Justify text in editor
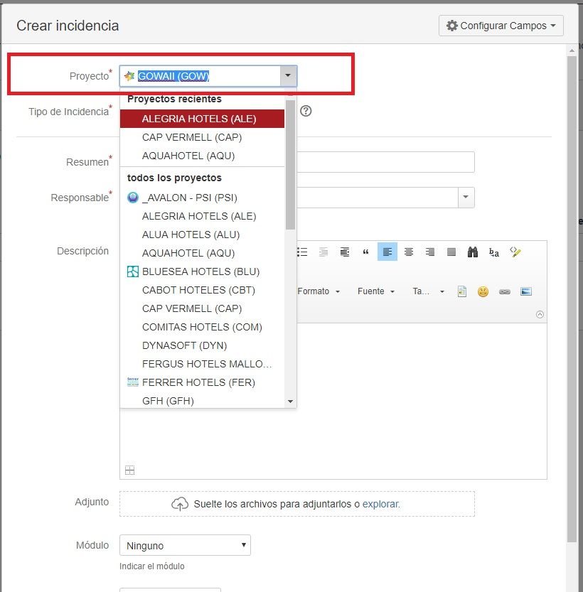The height and width of the screenshot is (592, 583). click(x=451, y=252)
